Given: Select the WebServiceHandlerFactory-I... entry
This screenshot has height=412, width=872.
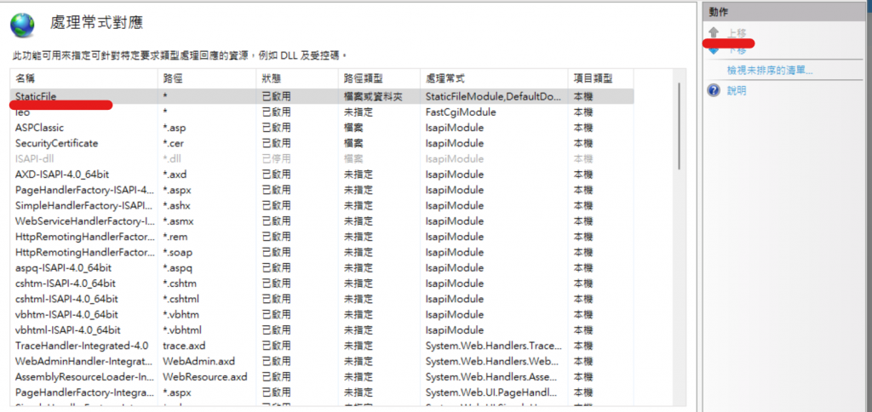Looking at the screenshot, I should tap(84, 221).
